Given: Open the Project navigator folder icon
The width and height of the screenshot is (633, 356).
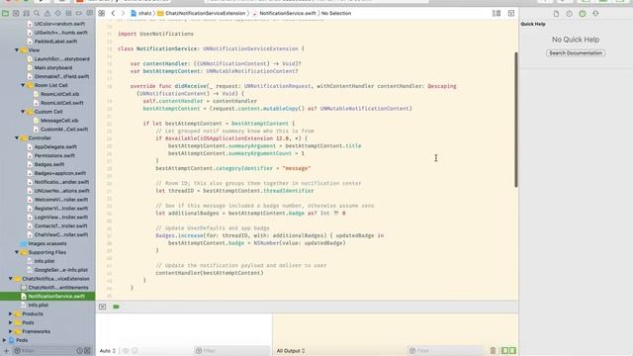Looking at the screenshot, I should (x=5, y=13).
